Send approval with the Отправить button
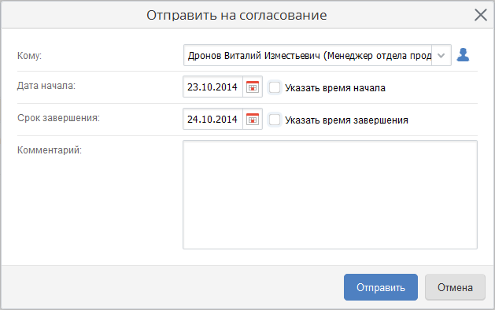 tap(381, 287)
